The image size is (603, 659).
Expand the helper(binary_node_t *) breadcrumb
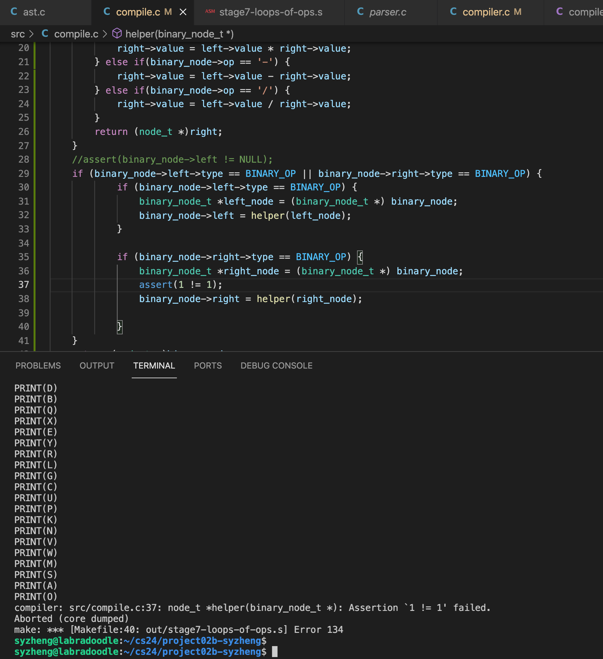pyautogui.click(x=179, y=34)
